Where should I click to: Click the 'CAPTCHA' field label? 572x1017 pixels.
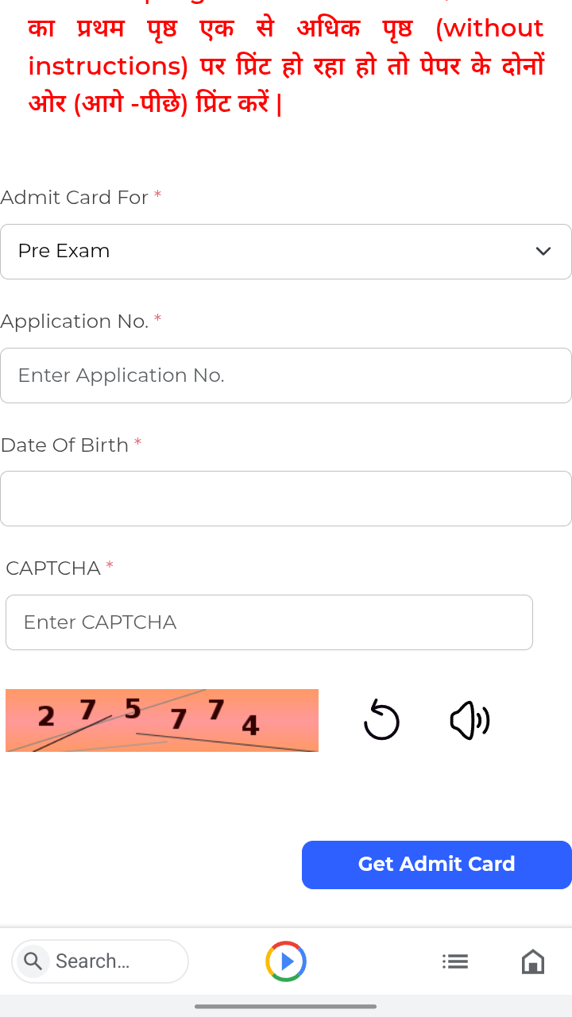(x=53, y=568)
